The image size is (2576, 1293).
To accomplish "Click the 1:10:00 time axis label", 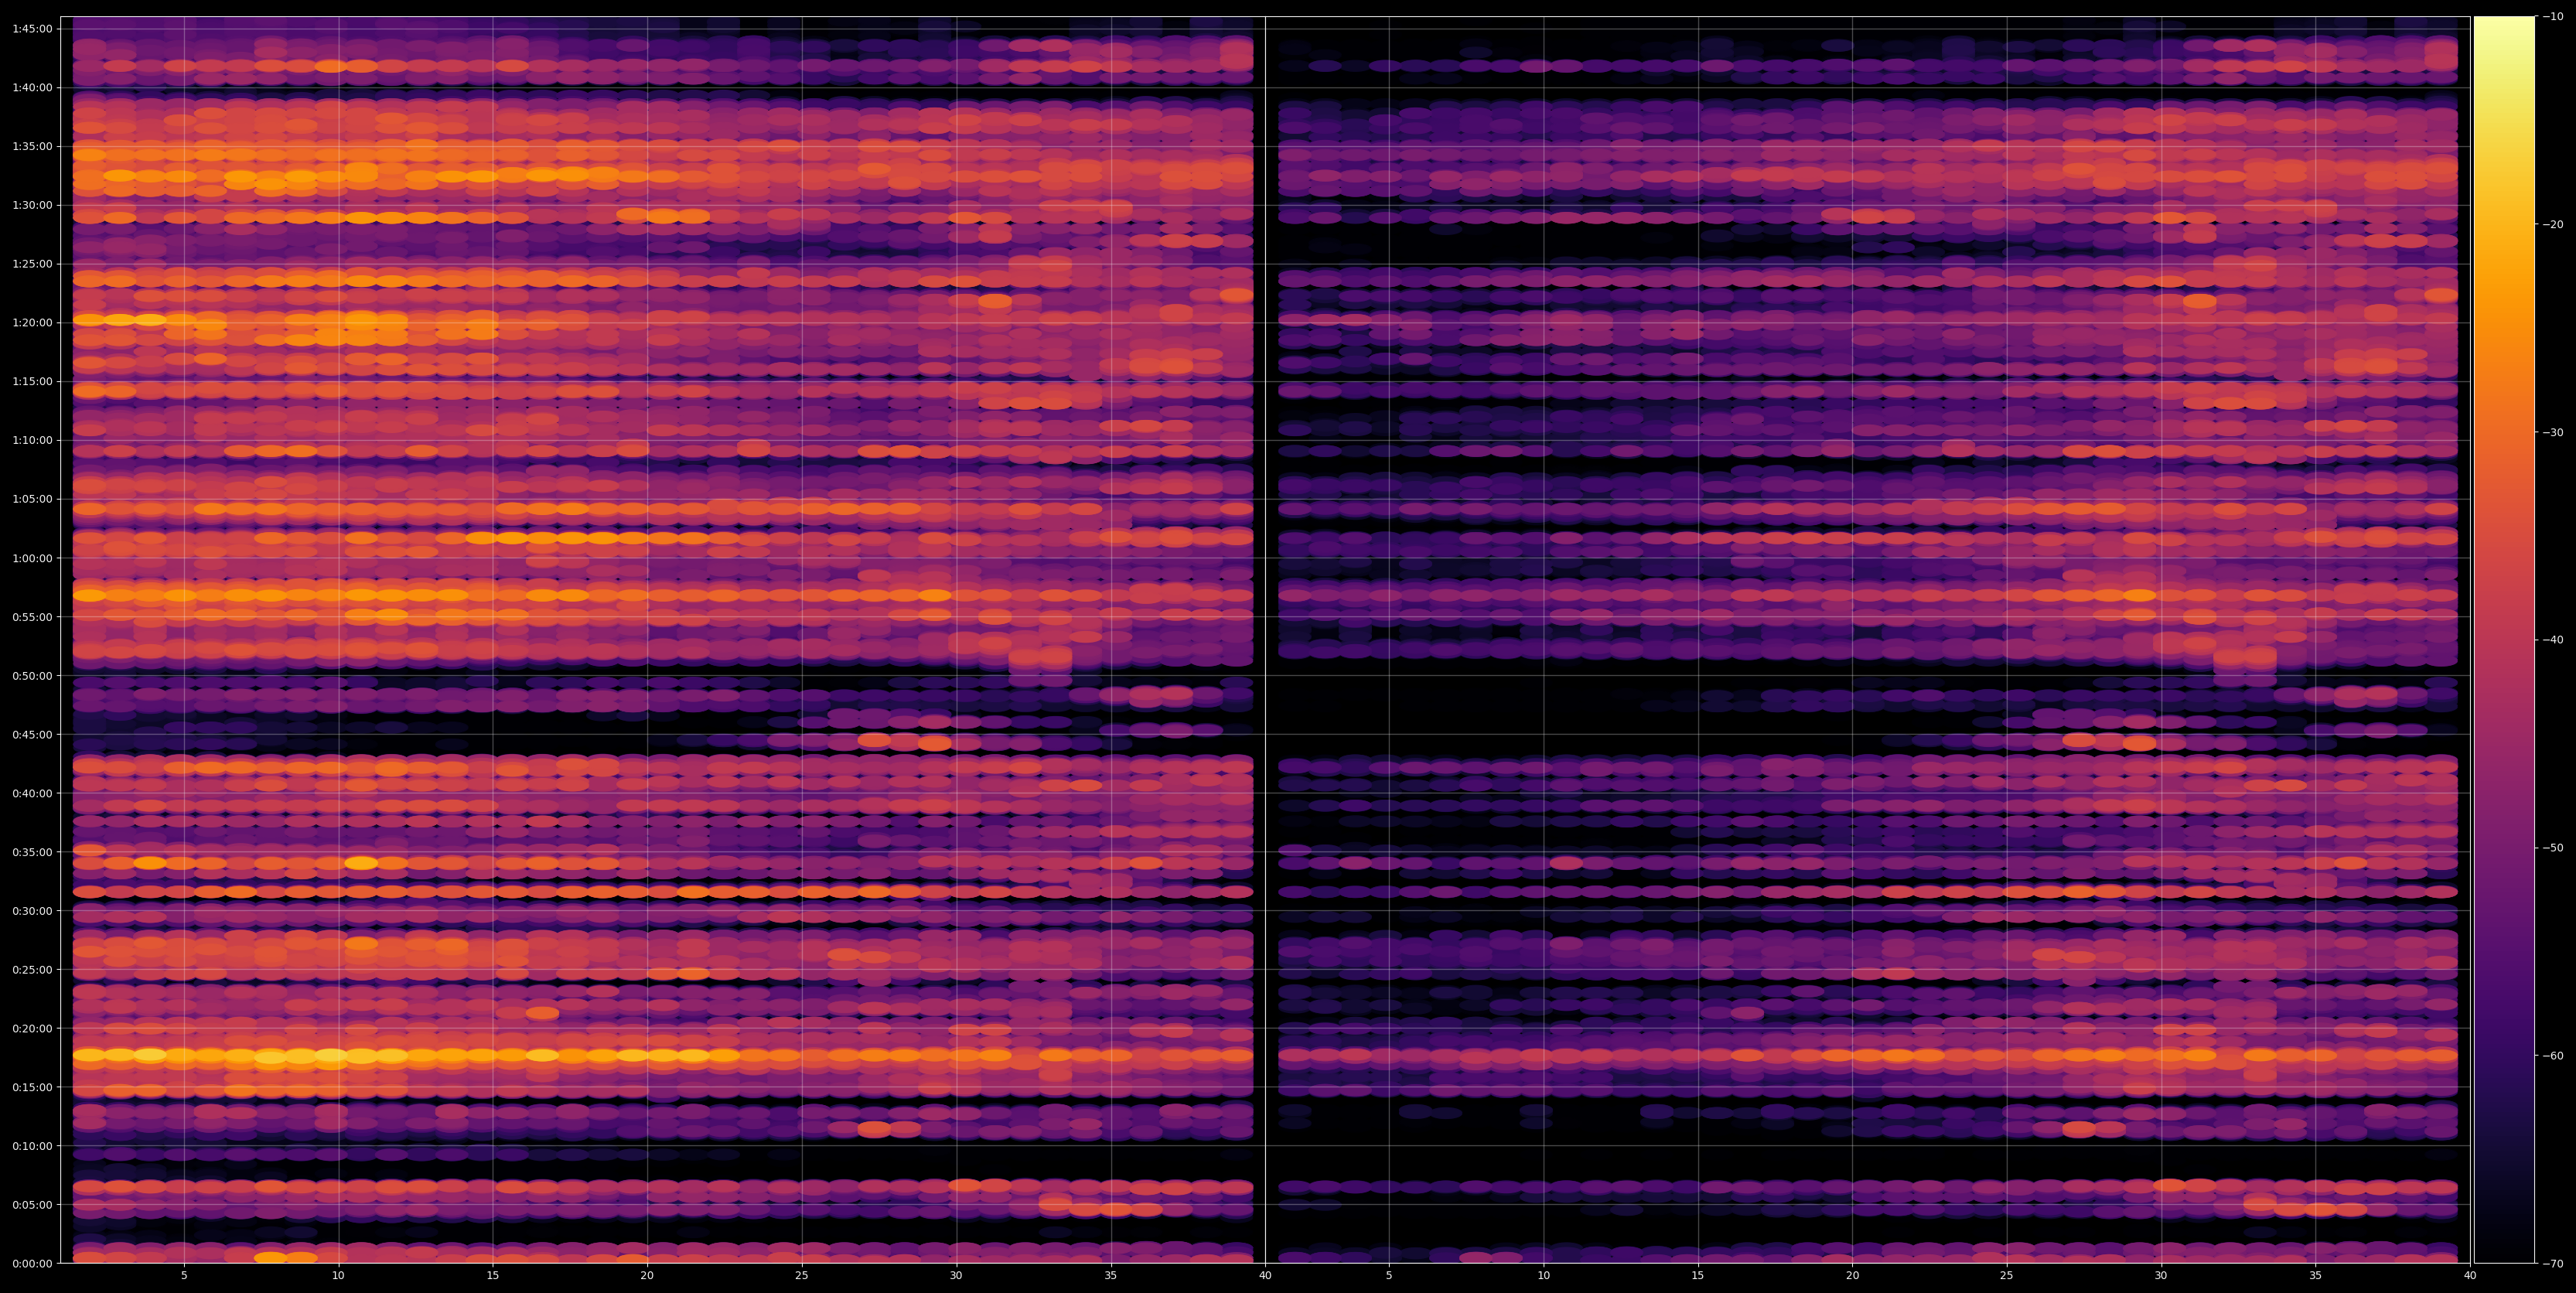I will [x=32, y=440].
